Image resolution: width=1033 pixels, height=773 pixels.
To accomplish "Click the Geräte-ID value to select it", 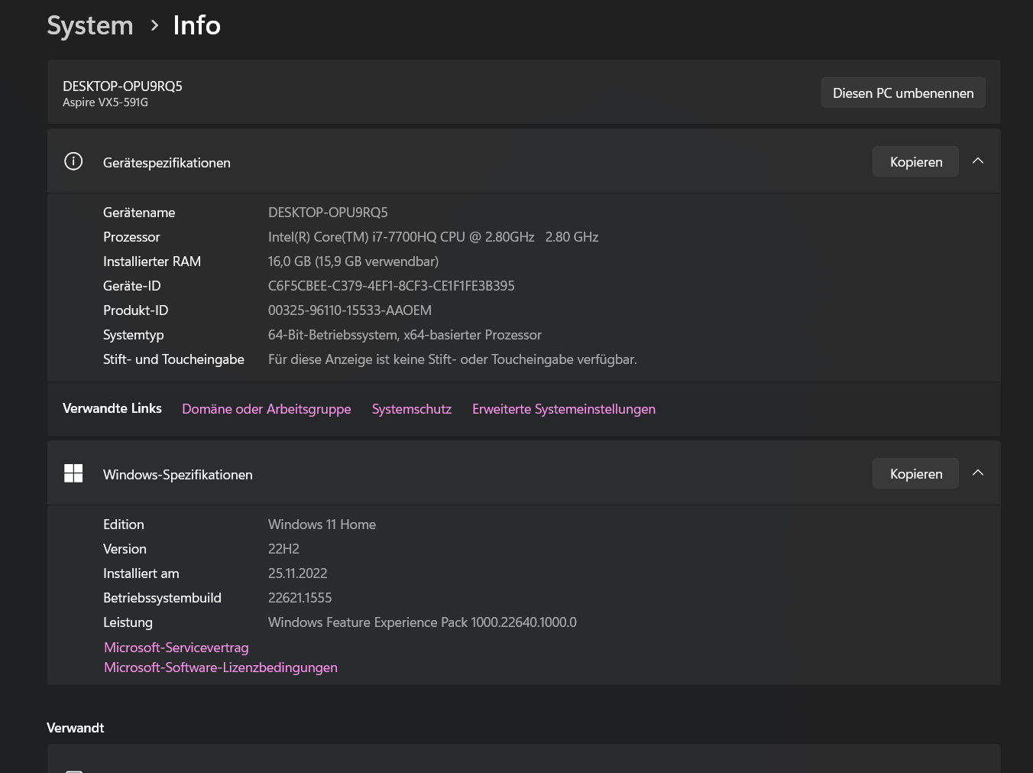I will pos(391,285).
